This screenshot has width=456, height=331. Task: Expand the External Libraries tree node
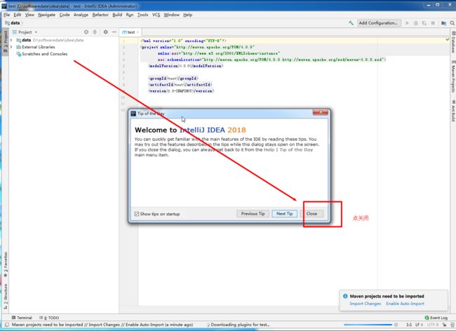coord(11,47)
